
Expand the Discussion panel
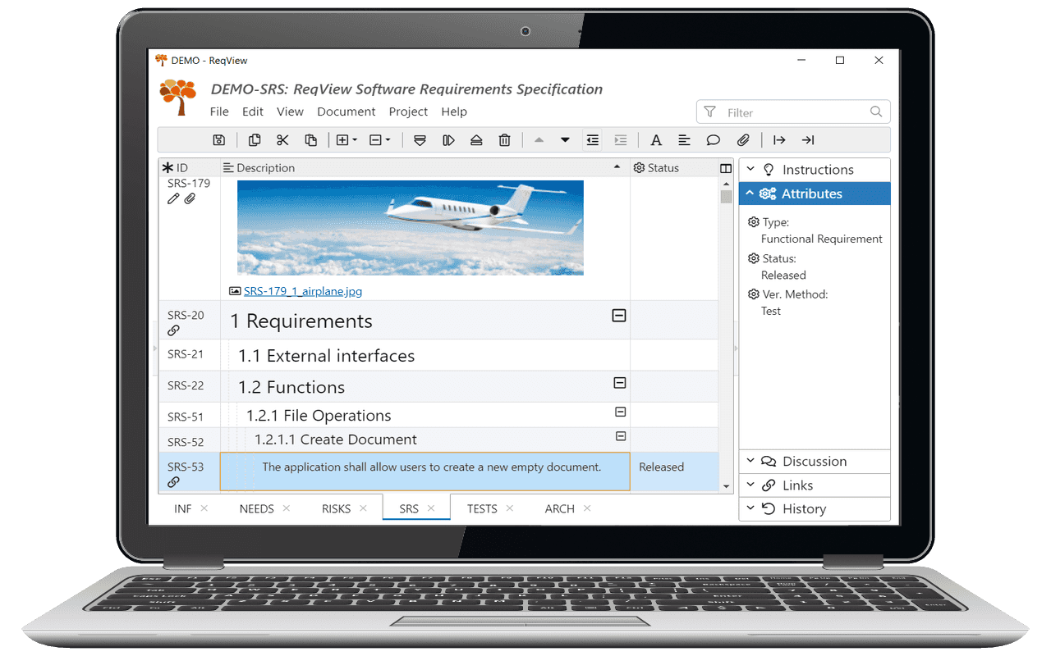click(x=814, y=462)
